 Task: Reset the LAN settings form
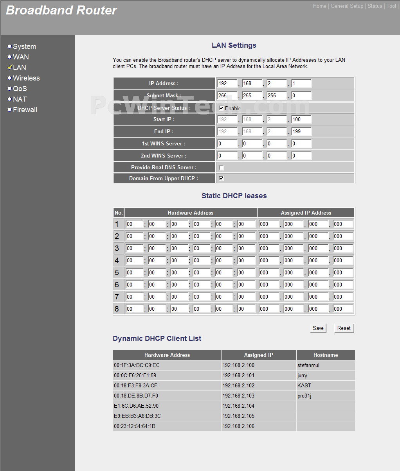tap(344, 328)
